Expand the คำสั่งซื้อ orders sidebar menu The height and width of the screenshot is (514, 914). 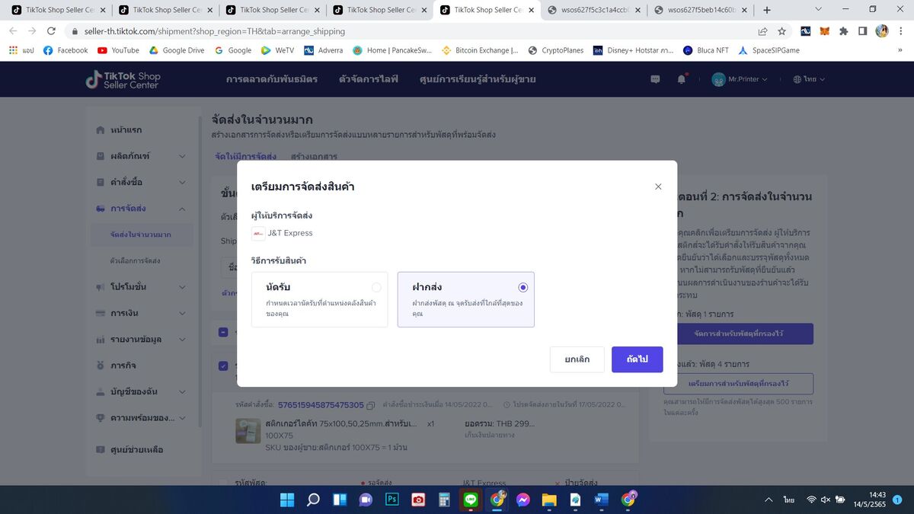point(142,183)
